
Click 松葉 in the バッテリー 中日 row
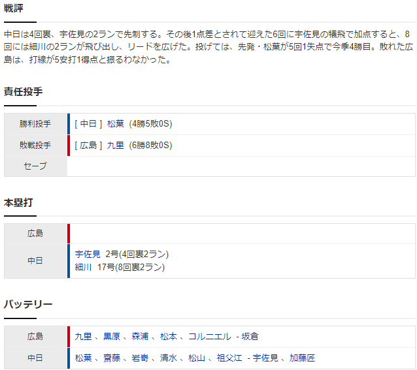tap(83, 358)
